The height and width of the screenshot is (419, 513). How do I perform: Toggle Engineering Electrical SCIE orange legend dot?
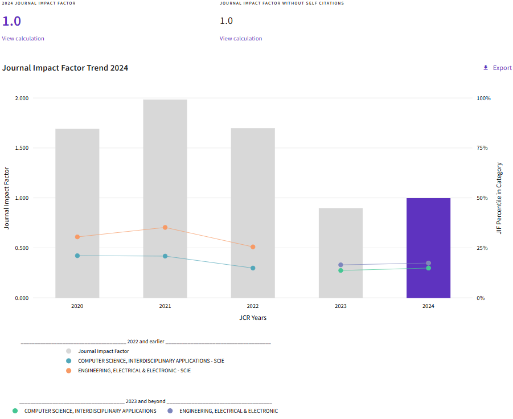69,371
